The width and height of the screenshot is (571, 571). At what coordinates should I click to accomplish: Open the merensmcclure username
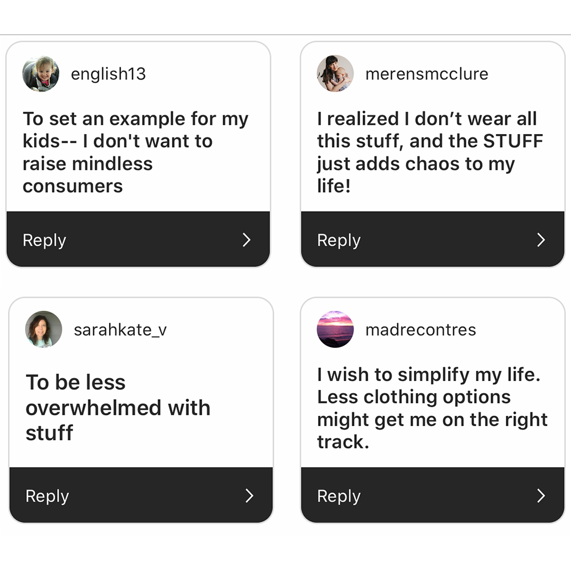427,74
